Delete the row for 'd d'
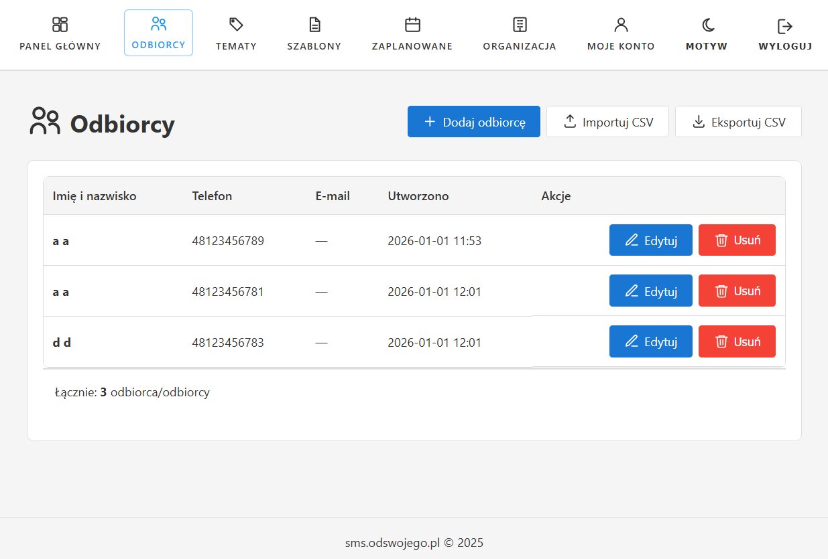Screen dimensions: 828x559 pos(737,341)
